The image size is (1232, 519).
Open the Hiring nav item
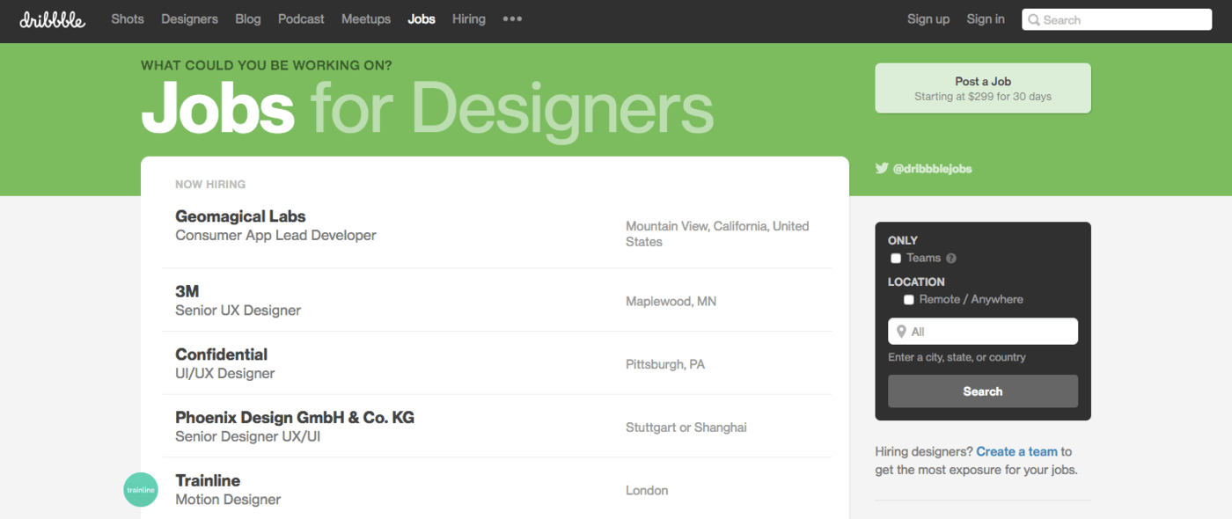click(x=469, y=18)
